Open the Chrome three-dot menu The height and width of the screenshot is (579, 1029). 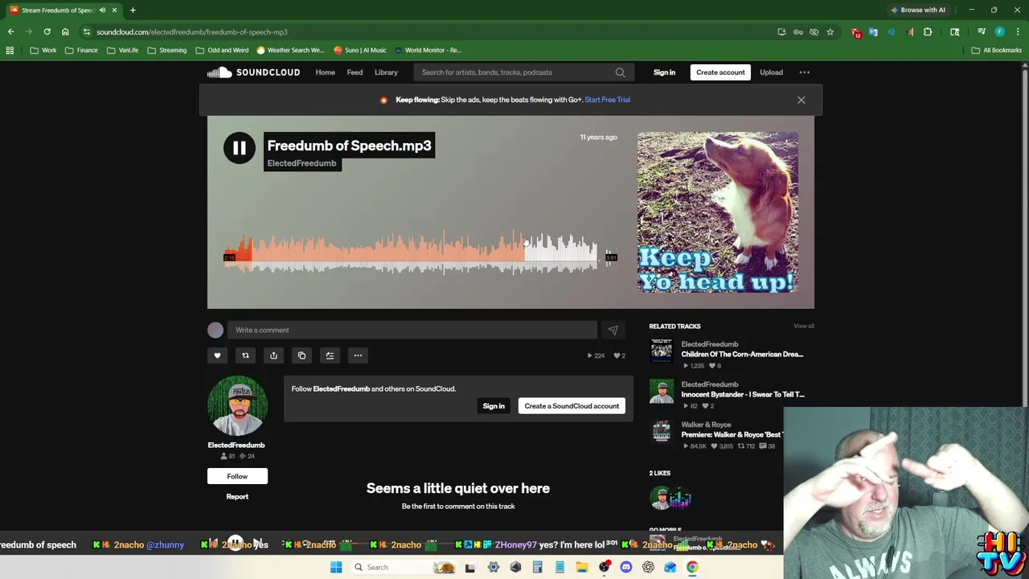[x=1019, y=32]
